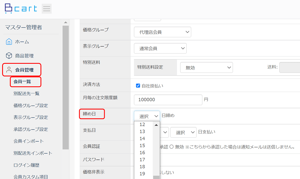Collapse the 締め日 選択 dropdown
The image size is (300, 179).
[x=147, y=116]
